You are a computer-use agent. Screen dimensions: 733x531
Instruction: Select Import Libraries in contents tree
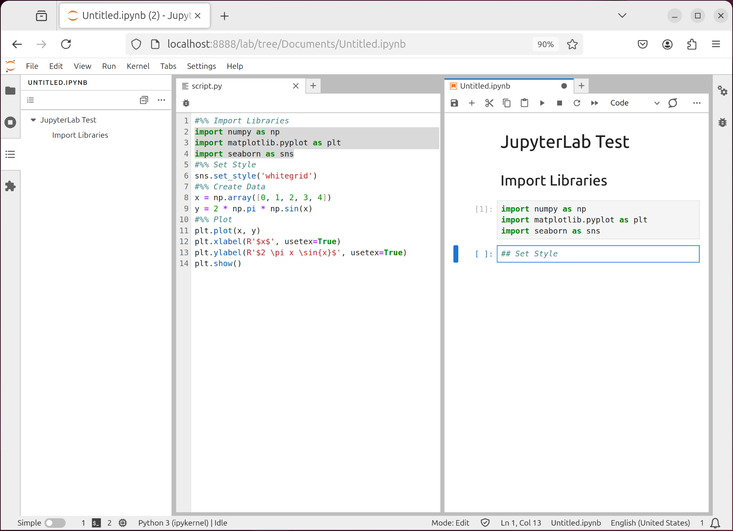point(80,135)
